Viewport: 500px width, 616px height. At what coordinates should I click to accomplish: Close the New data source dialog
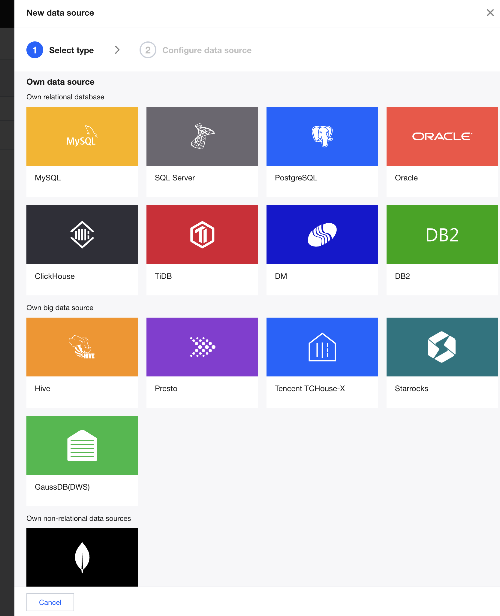[x=490, y=13]
